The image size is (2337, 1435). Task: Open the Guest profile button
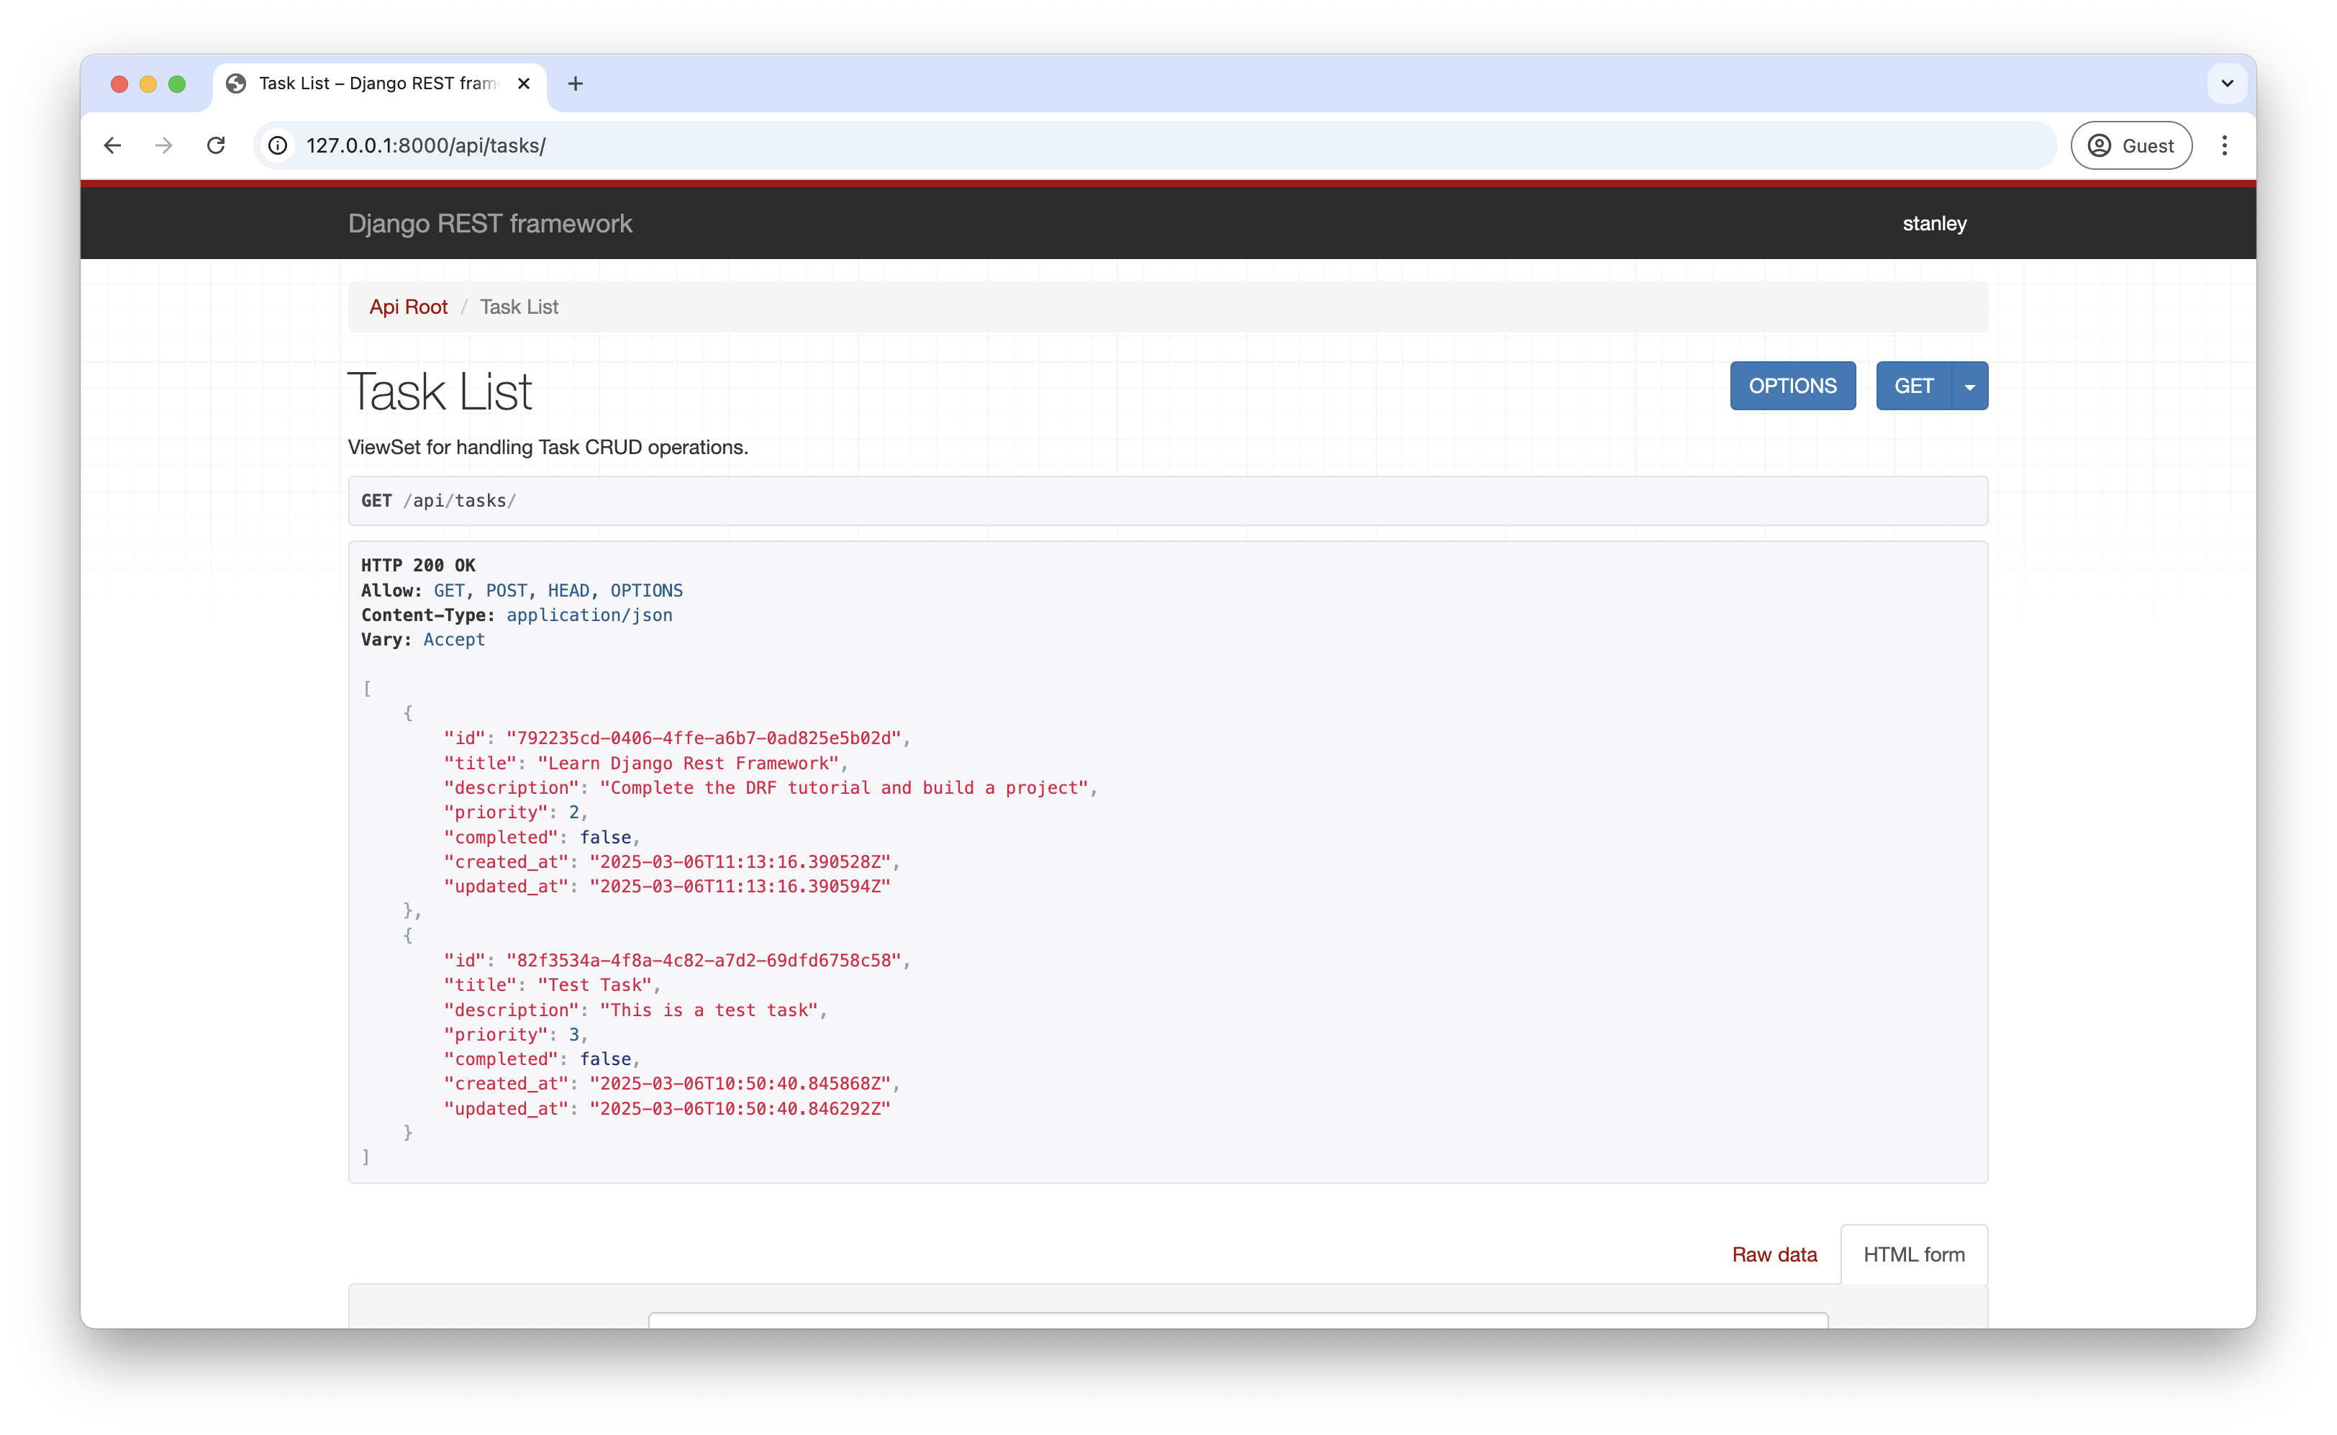pyautogui.click(x=2131, y=145)
